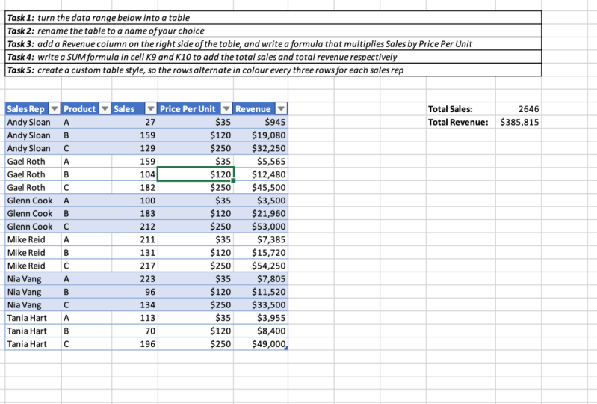This screenshot has width=597, height=404.
Task: Select revenue cell $945
Action: [261, 122]
